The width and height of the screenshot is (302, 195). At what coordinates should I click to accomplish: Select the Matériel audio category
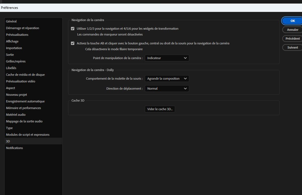[33, 115]
